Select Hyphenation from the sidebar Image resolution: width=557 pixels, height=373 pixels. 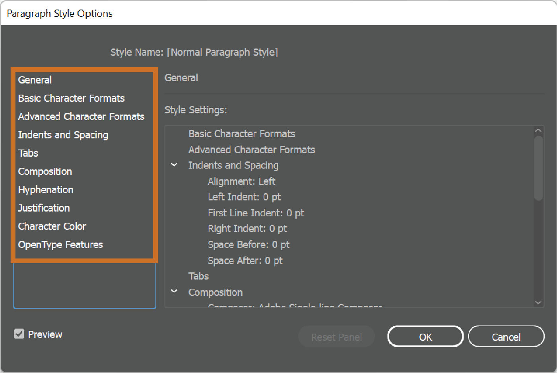click(45, 190)
